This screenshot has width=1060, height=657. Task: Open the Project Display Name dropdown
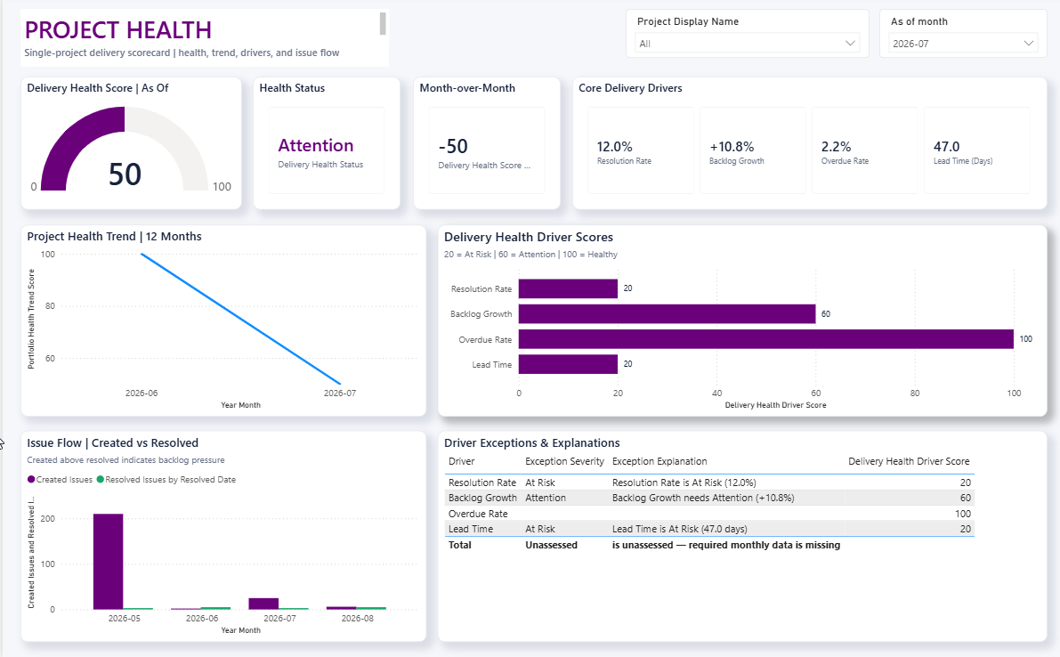(x=747, y=44)
